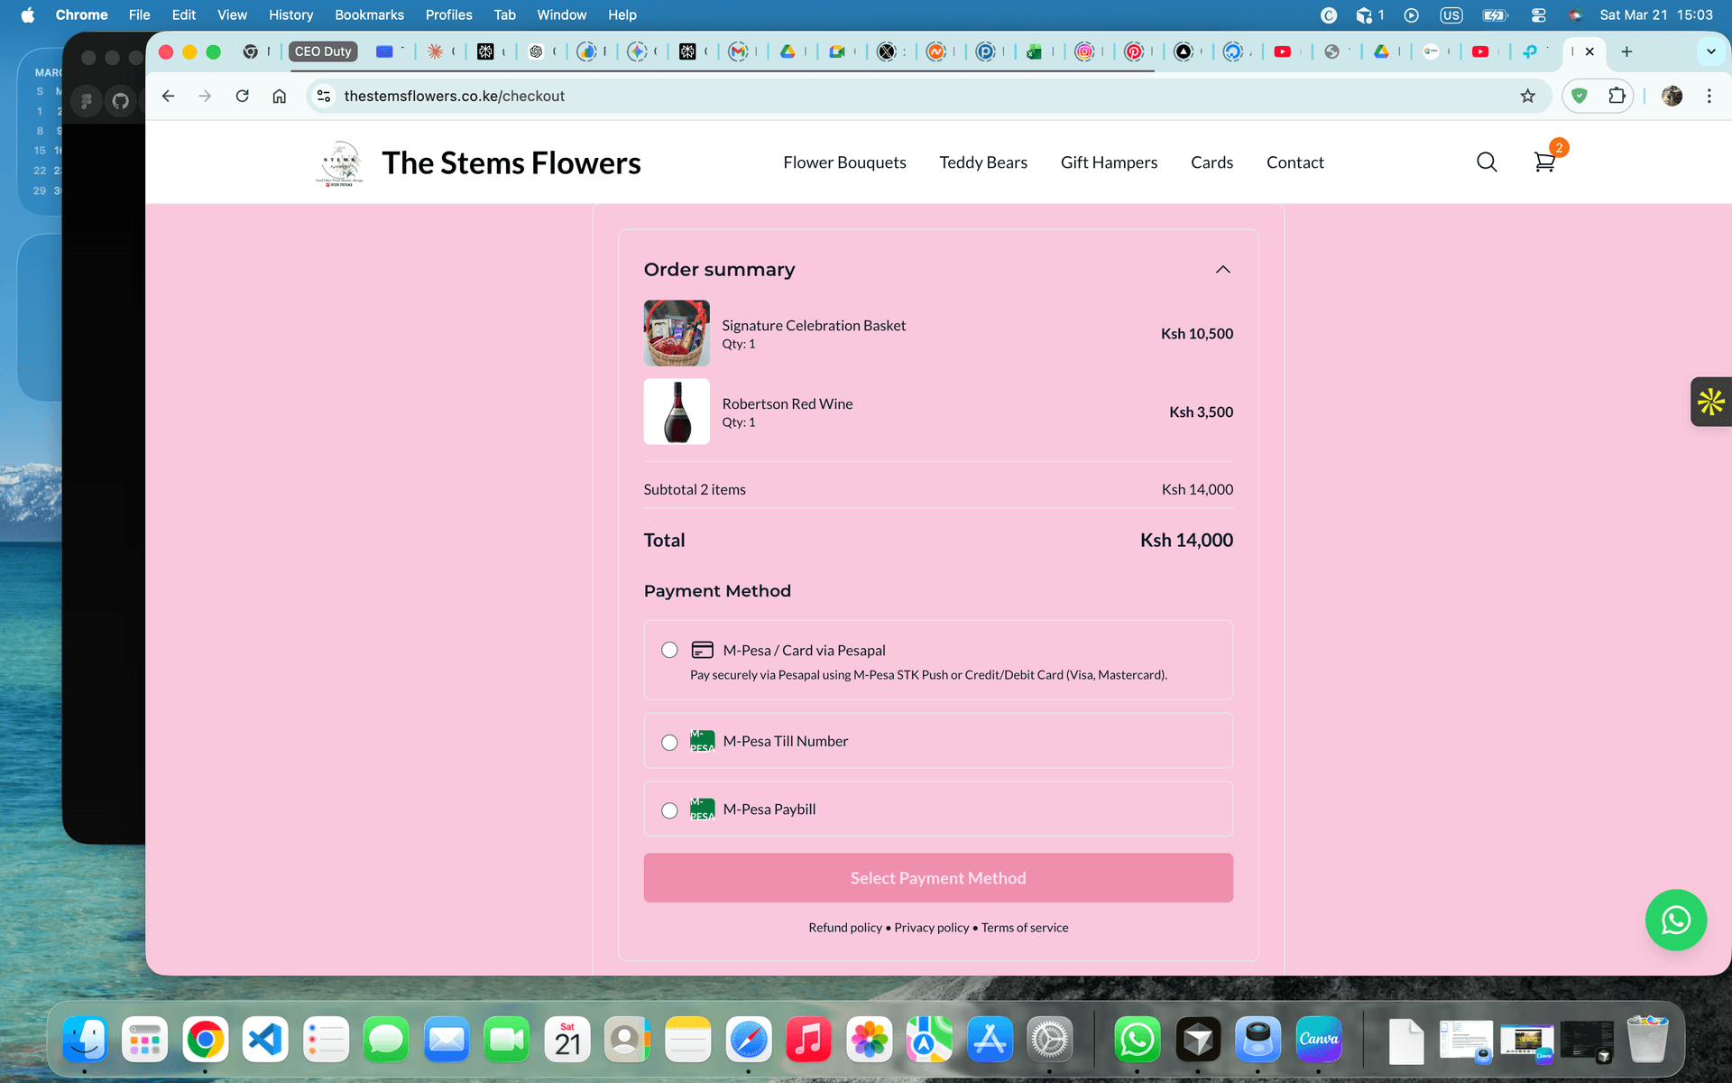Image resolution: width=1732 pixels, height=1083 pixels.
Task: Open the Privacy policy link
Action: pos(931,928)
